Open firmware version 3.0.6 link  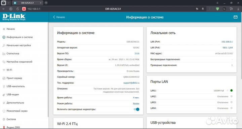[137, 54]
